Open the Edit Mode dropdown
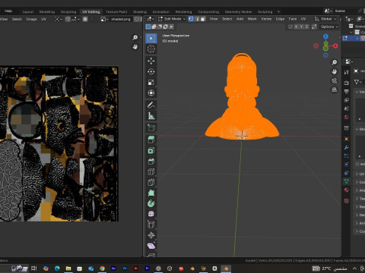The image size is (365, 273). tap(172, 19)
